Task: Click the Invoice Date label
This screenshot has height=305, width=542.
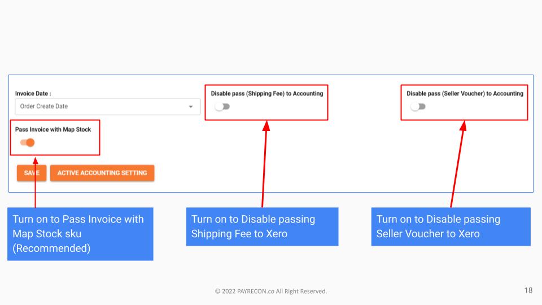Action: [x=33, y=93]
